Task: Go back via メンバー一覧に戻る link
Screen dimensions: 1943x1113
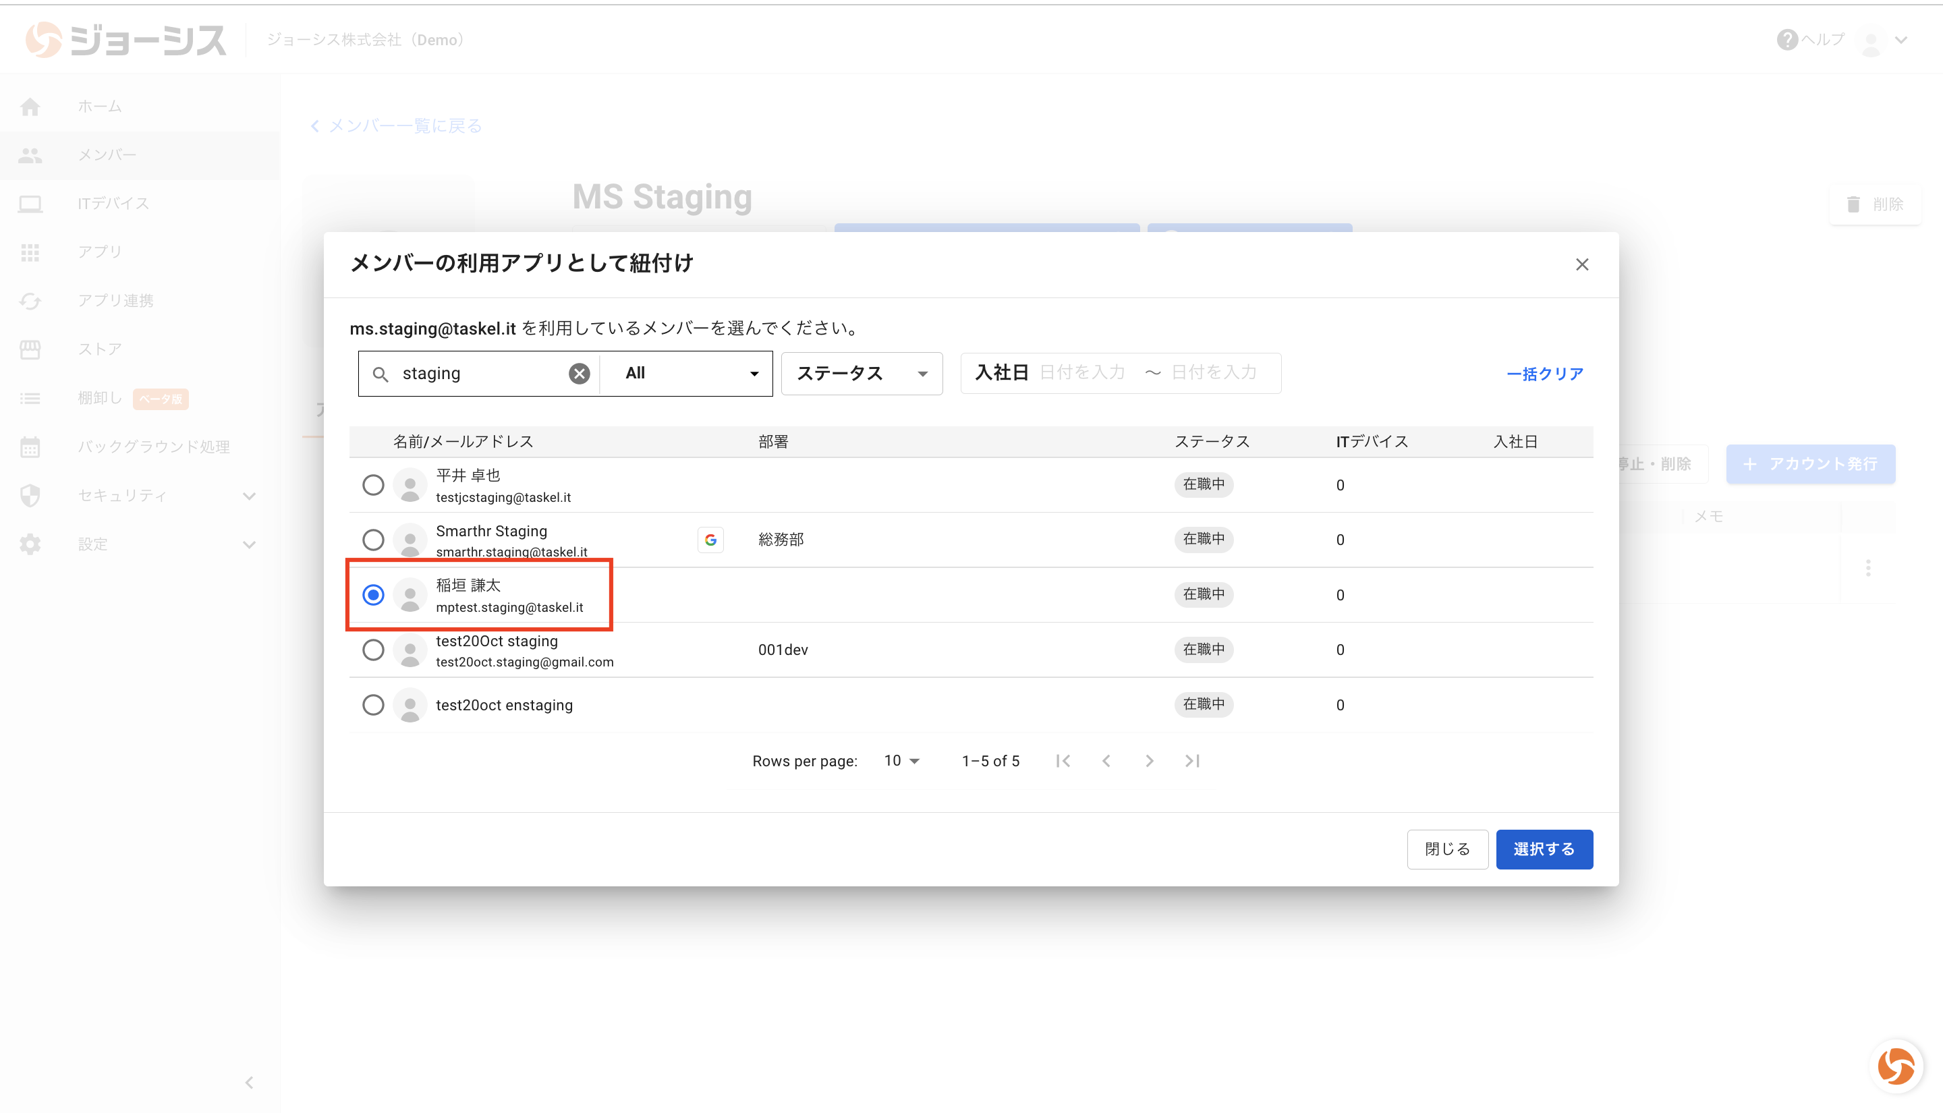Action: [397, 126]
